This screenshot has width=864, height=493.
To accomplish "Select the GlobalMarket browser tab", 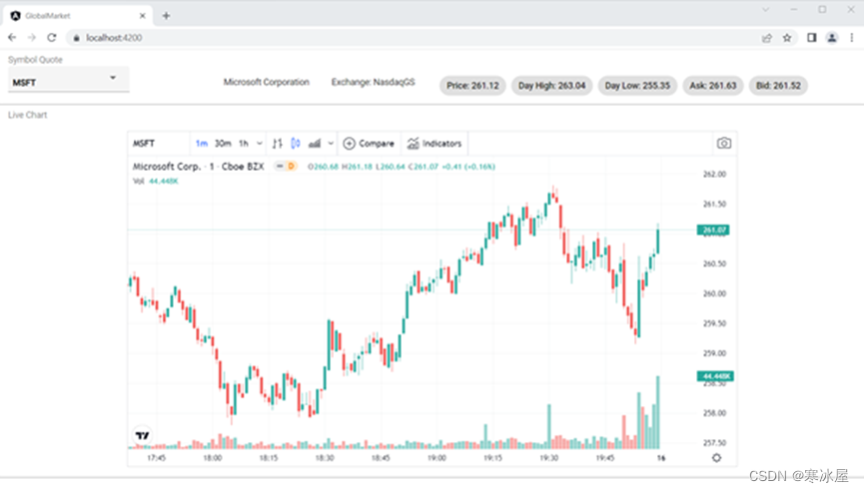I will [77, 15].
